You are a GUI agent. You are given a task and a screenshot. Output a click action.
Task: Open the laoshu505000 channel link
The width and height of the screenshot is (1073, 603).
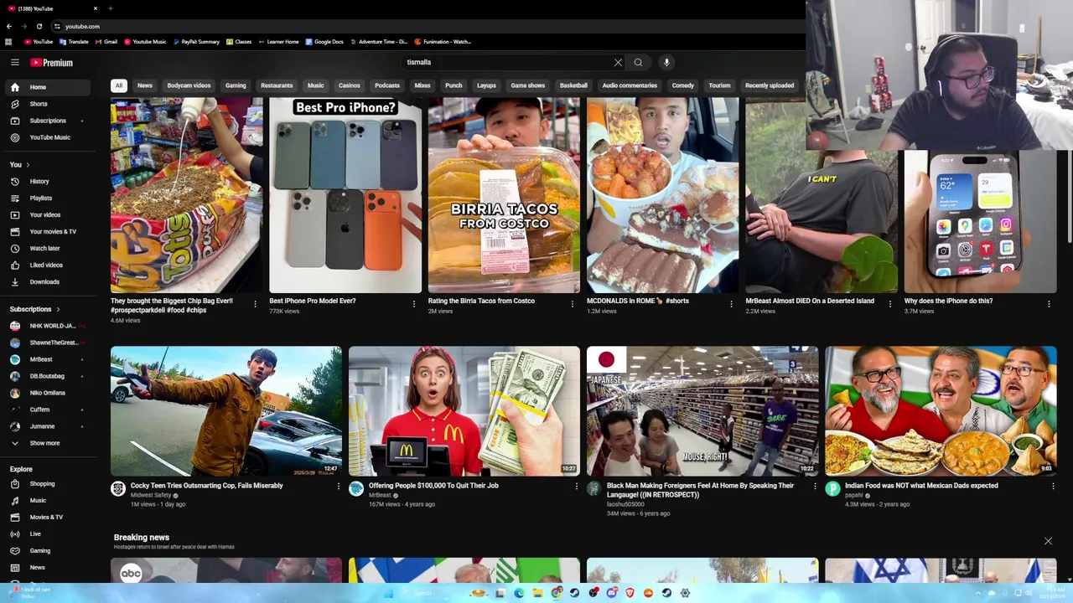pyautogui.click(x=625, y=504)
